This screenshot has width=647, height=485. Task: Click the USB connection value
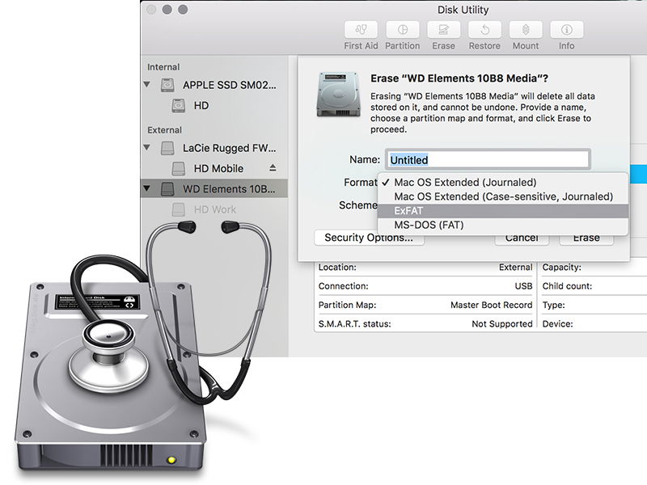coord(523,286)
